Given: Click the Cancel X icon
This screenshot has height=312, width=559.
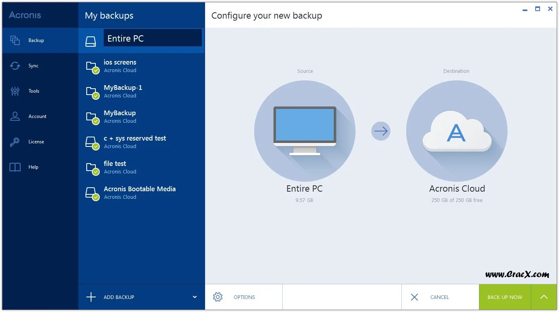Looking at the screenshot, I should point(414,297).
